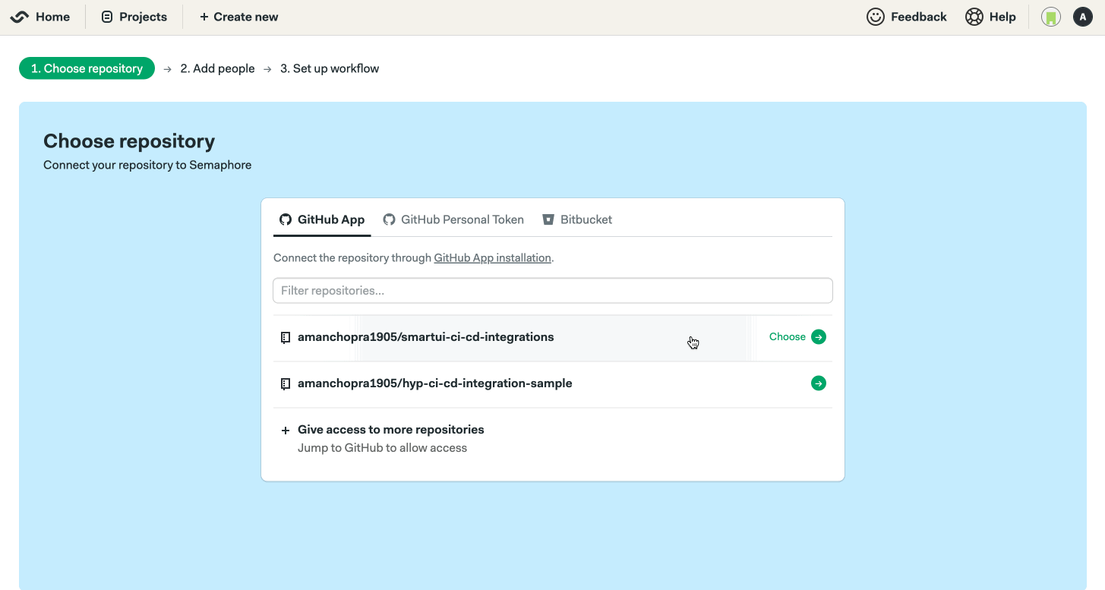Image resolution: width=1105 pixels, height=590 pixels.
Task: Follow the GitHub App installation link
Action: point(492,258)
